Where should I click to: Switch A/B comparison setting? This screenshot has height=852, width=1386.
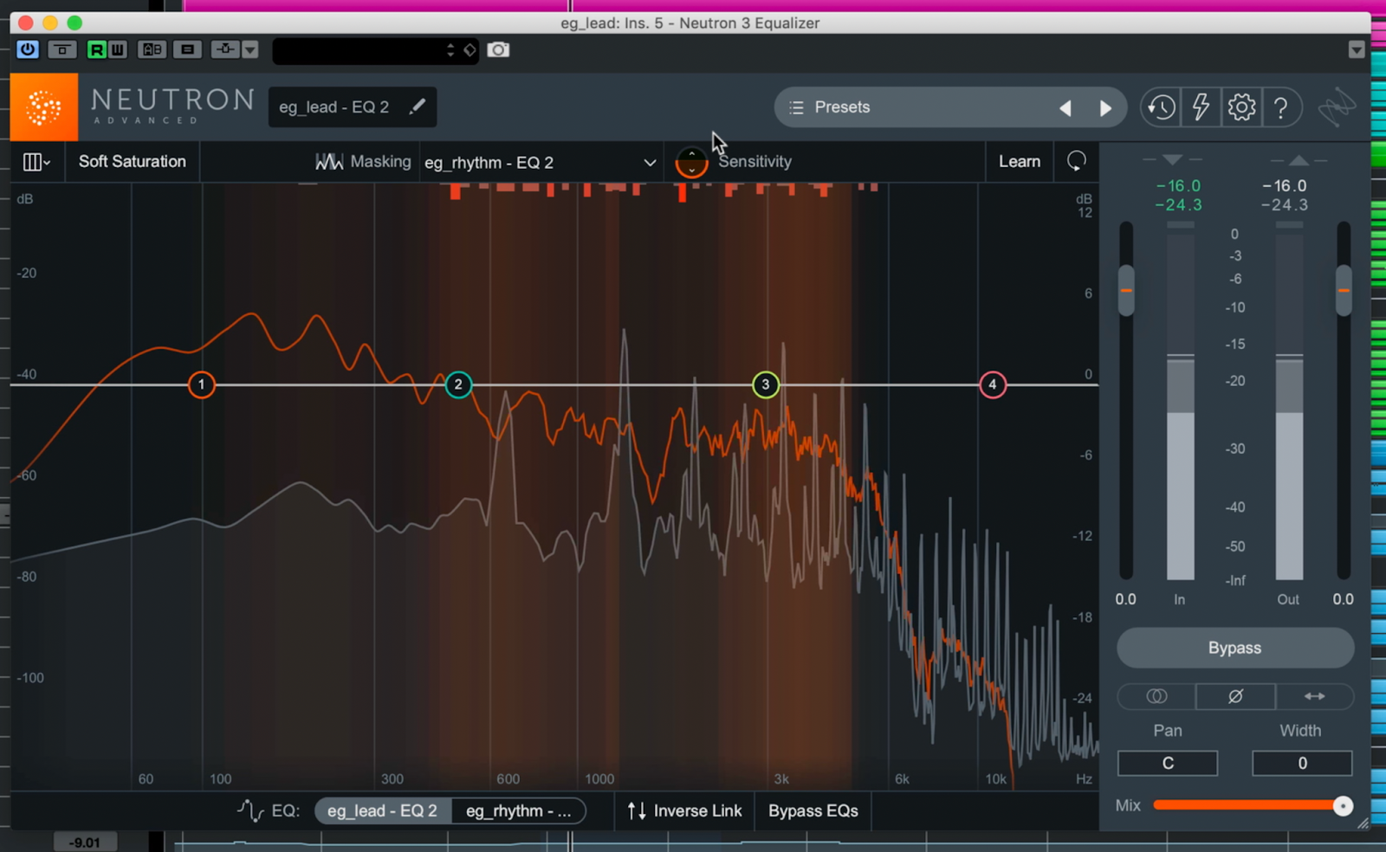click(152, 49)
